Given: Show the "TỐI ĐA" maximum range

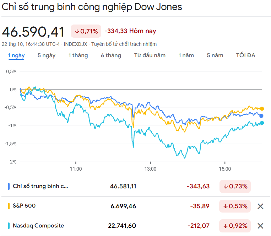Looking at the screenshot, I should [x=246, y=55].
